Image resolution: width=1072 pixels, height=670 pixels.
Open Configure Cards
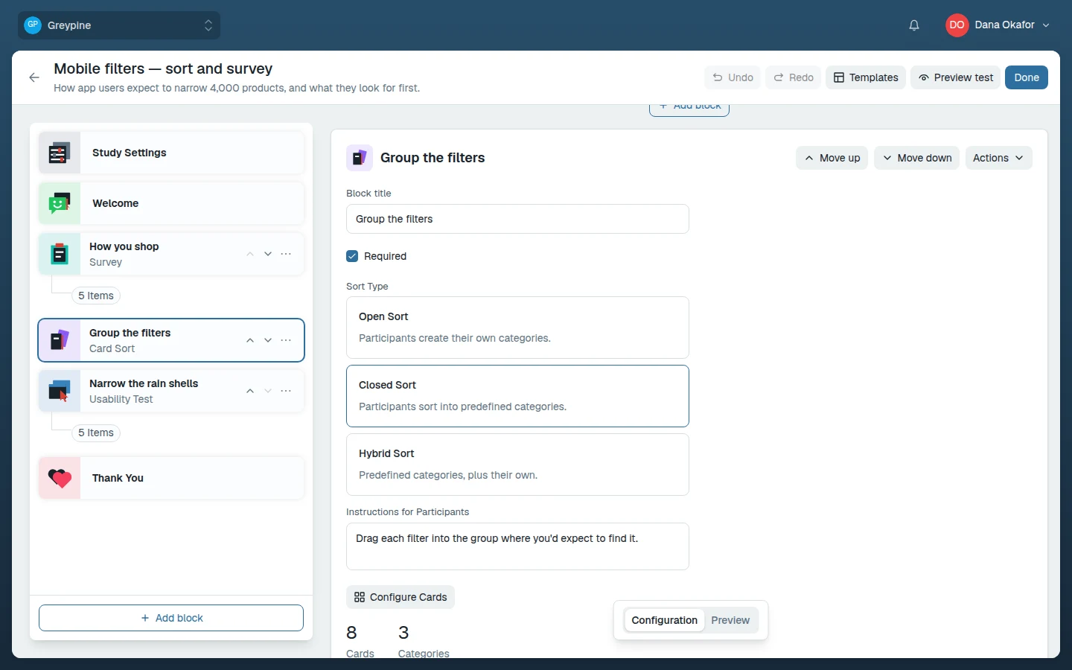(x=401, y=597)
